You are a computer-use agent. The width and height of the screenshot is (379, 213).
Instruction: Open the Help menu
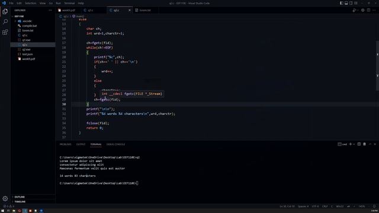click(x=81, y=3)
